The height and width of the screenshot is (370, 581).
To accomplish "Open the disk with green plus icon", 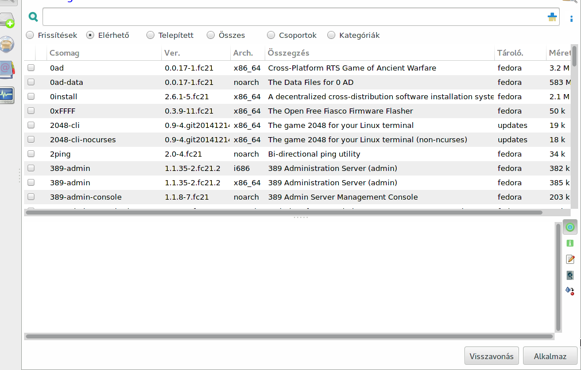I will coord(7,21).
